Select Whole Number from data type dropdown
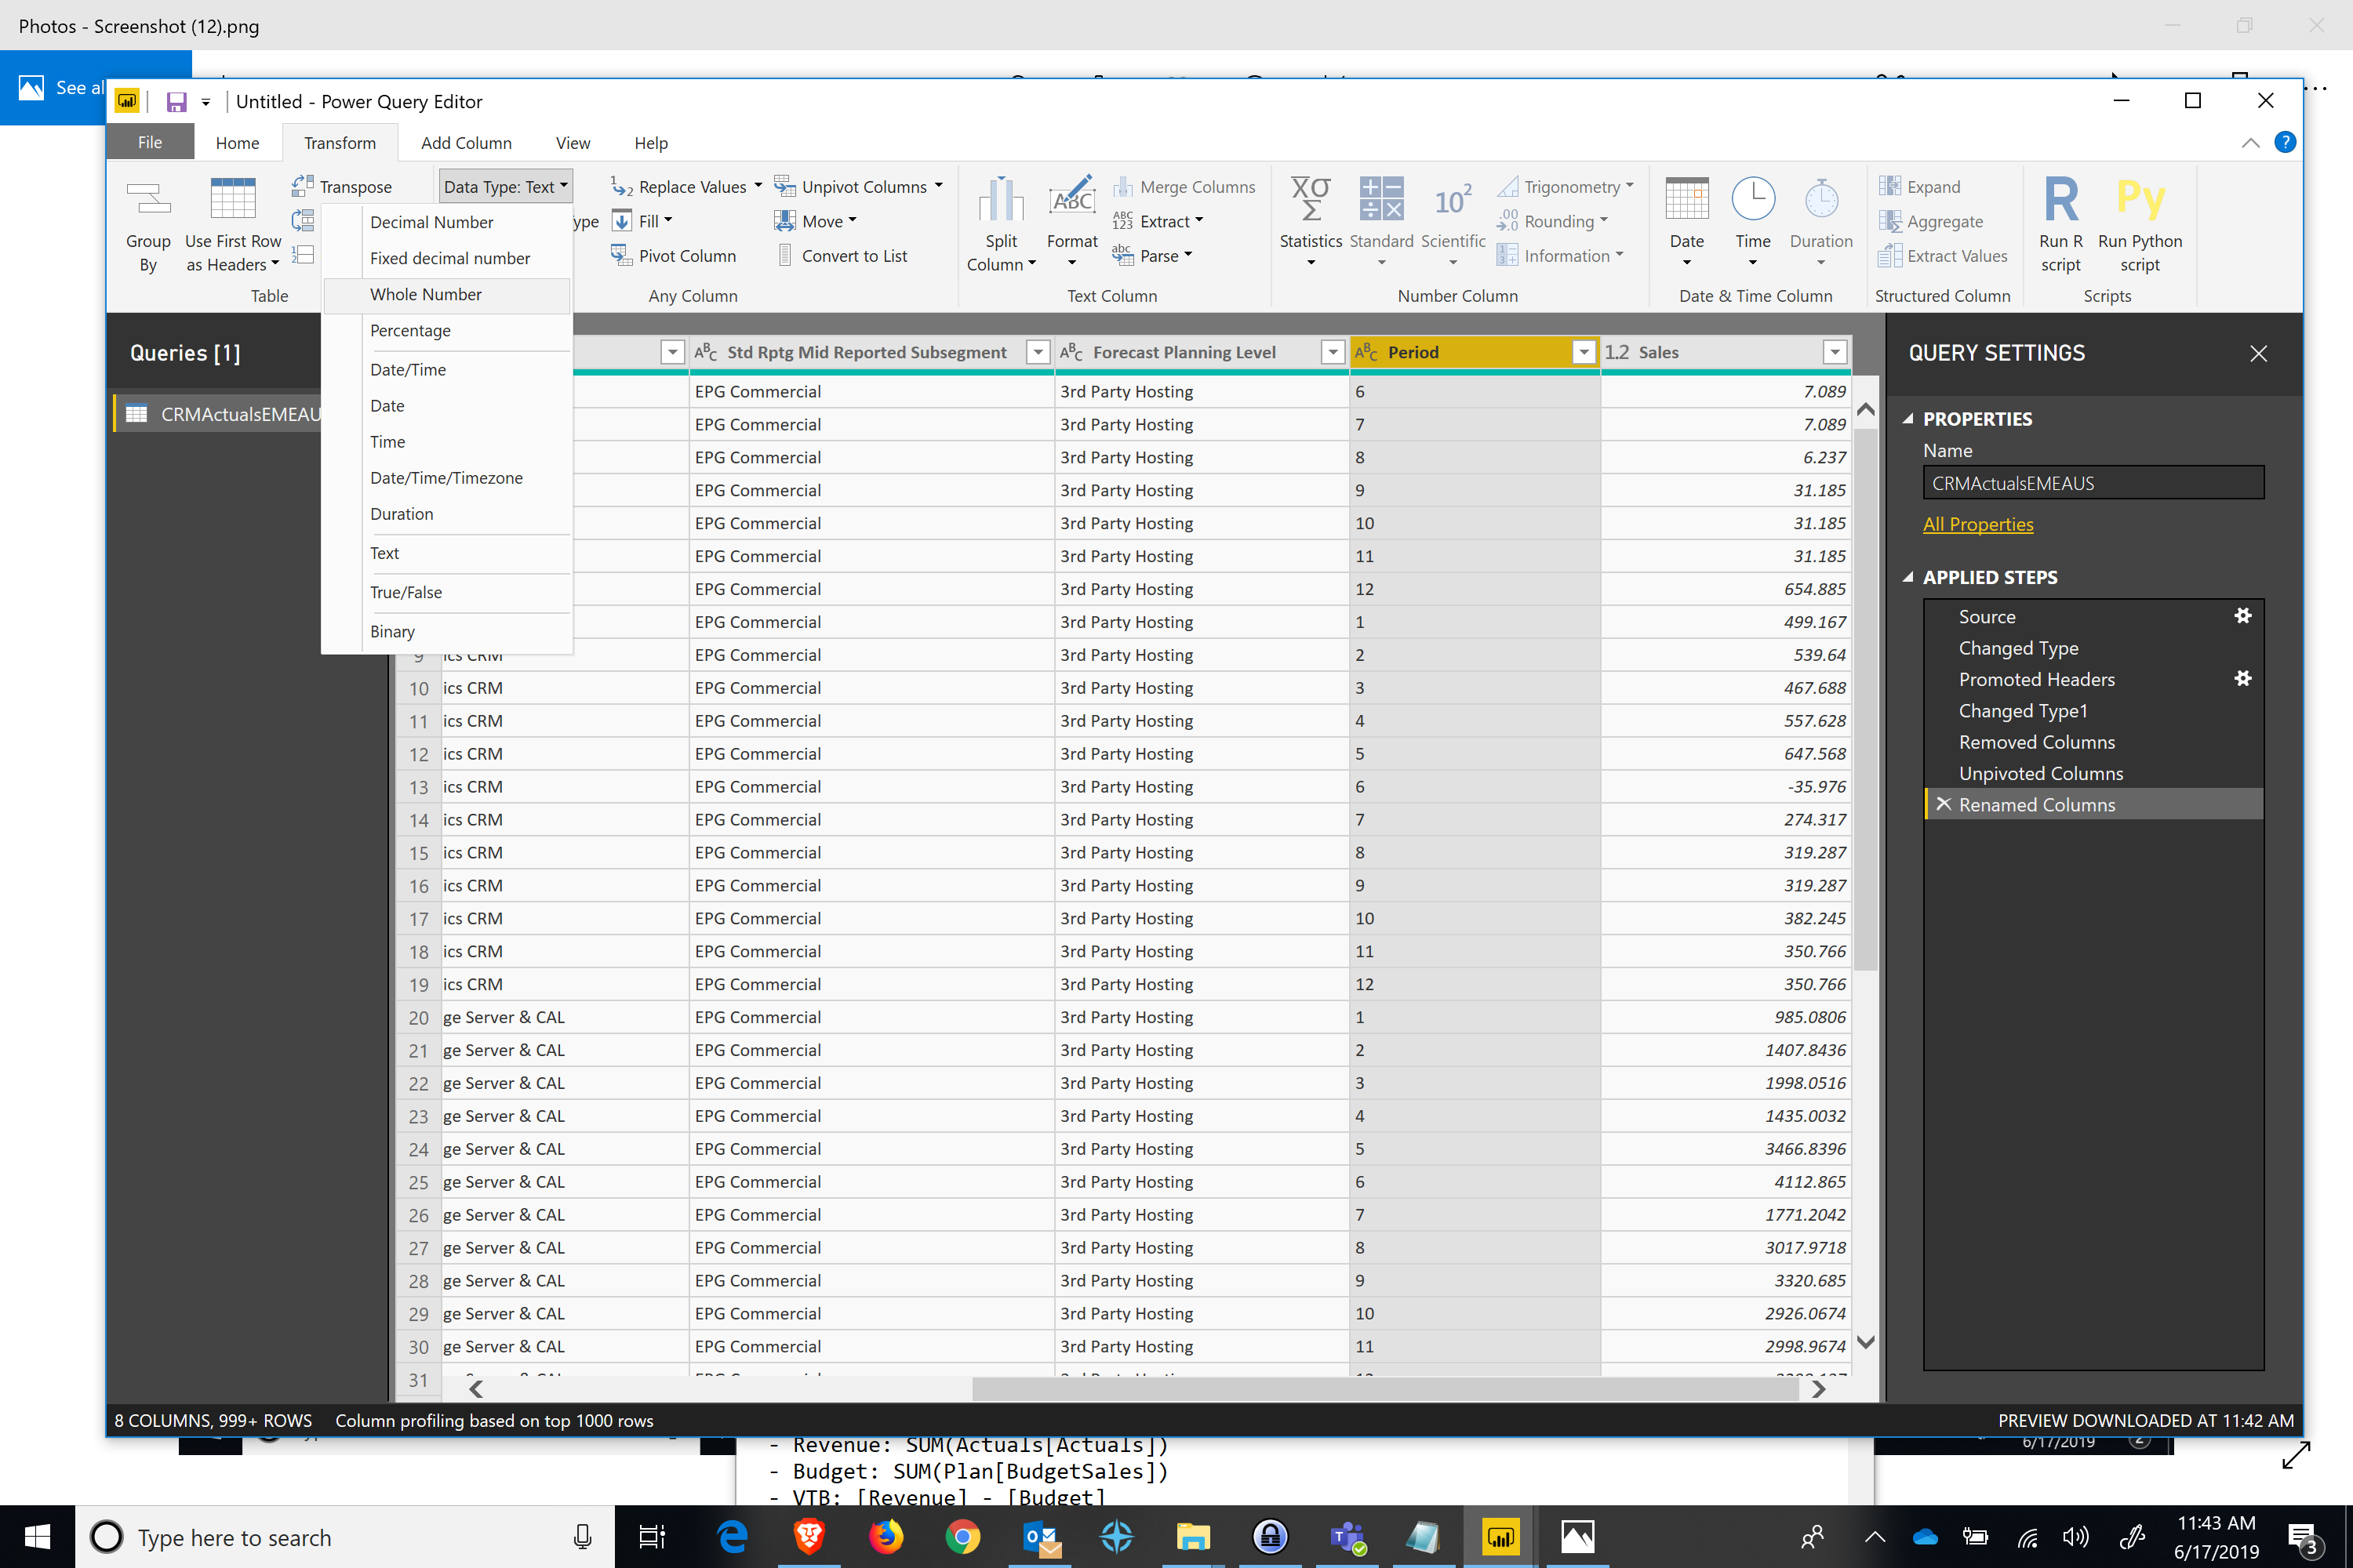The height and width of the screenshot is (1568, 2353). (x=425, y=292)
